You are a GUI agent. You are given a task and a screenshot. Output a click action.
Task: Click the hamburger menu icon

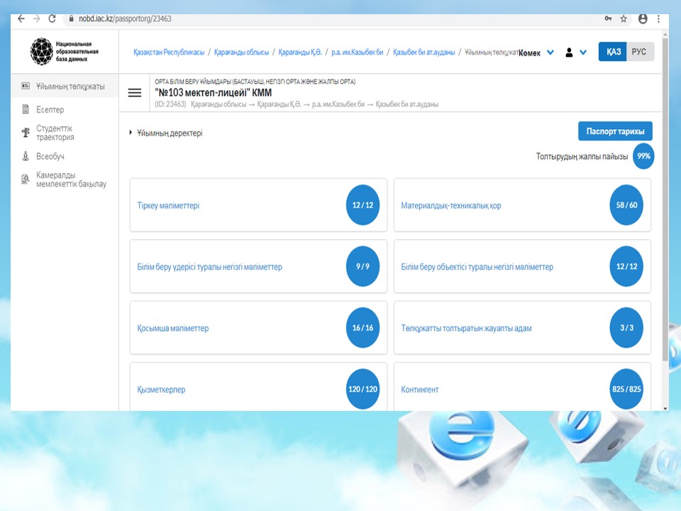134,93
